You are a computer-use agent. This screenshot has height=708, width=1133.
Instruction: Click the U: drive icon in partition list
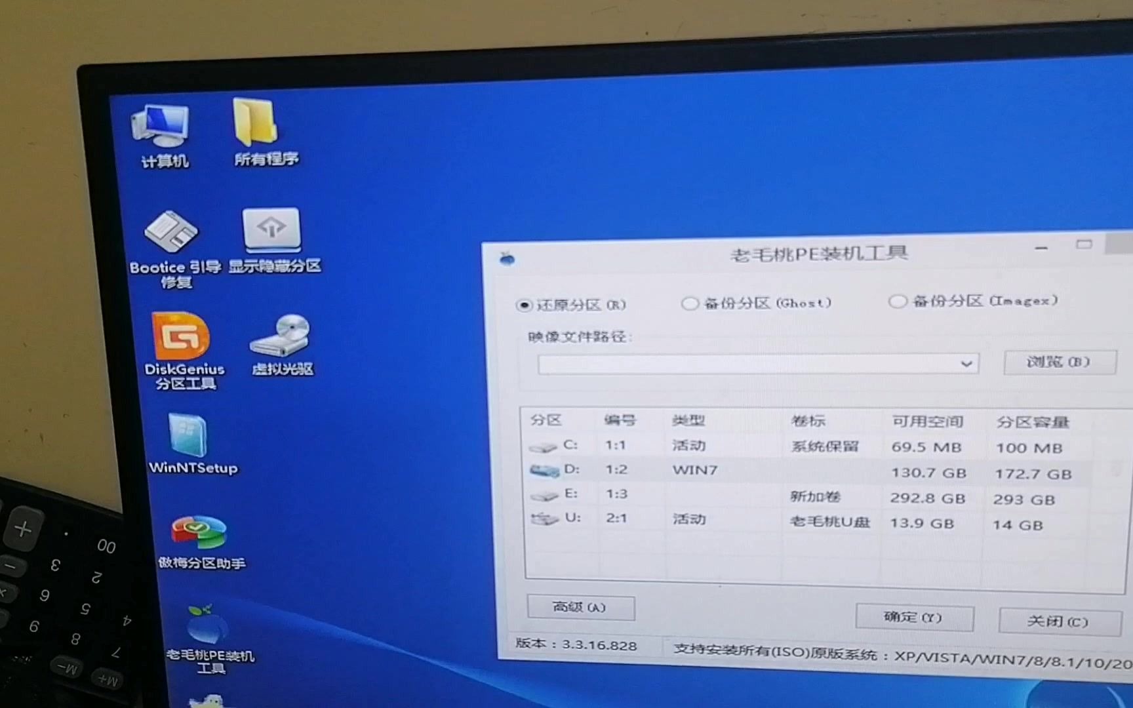click(x=544, y=519)
